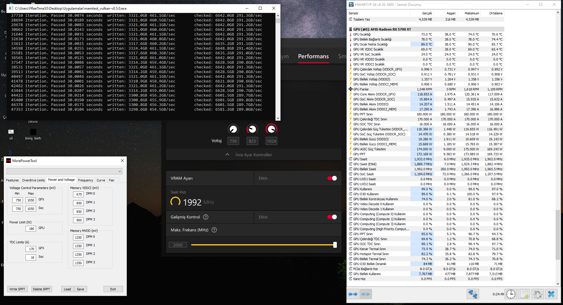
Task: Open the MorePowerTool GPU selection dropdown
Action: pyautogui.click(x=64, y=171)
